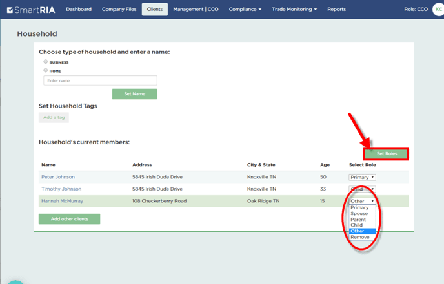The image size is (444, 284).
Task: Open Peter Johnson's role dropdown
Action: tap(362, 177)
